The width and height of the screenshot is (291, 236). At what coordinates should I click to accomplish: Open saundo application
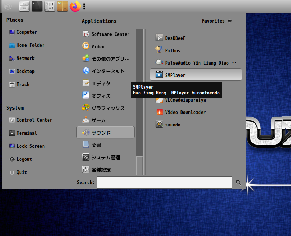196,125
